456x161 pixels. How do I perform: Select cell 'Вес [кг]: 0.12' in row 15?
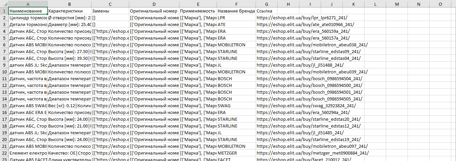pos(70,106)
